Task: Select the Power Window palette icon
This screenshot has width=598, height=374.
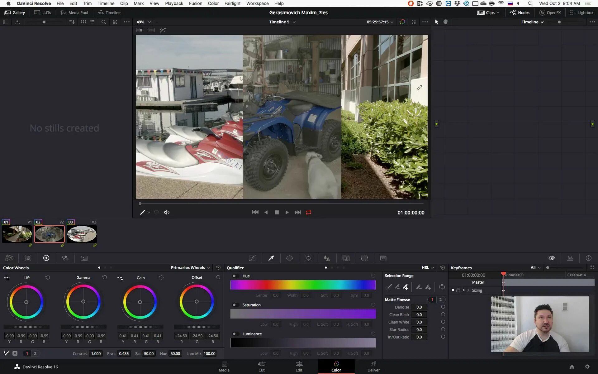Action: tap(290, 258)
